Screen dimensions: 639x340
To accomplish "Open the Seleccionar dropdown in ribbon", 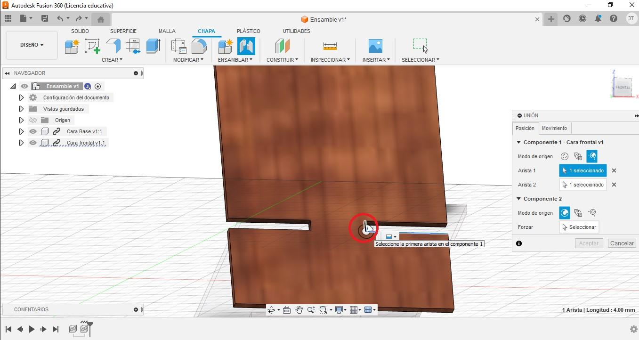I will (x=420, y=59).
